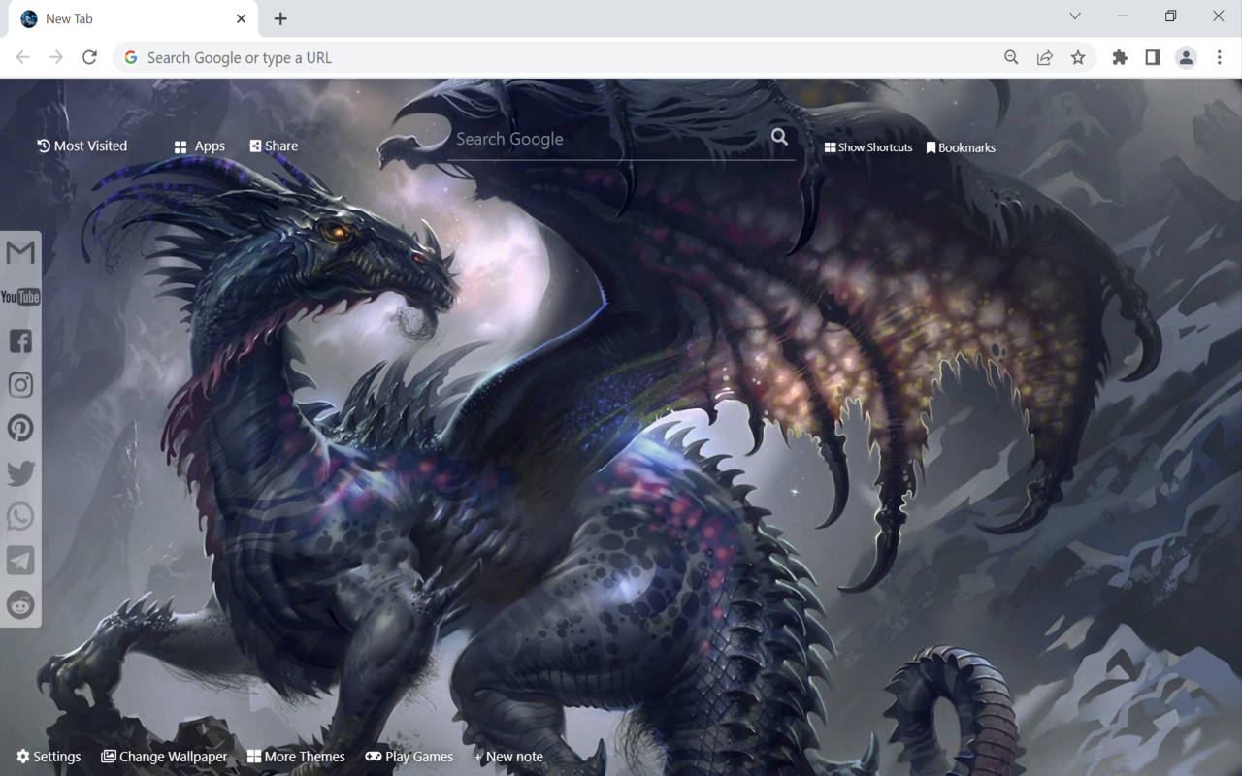This screenshot has height=776, width=1242.
Task: Toggle Show Shortcuts
Action: [868, 147]
